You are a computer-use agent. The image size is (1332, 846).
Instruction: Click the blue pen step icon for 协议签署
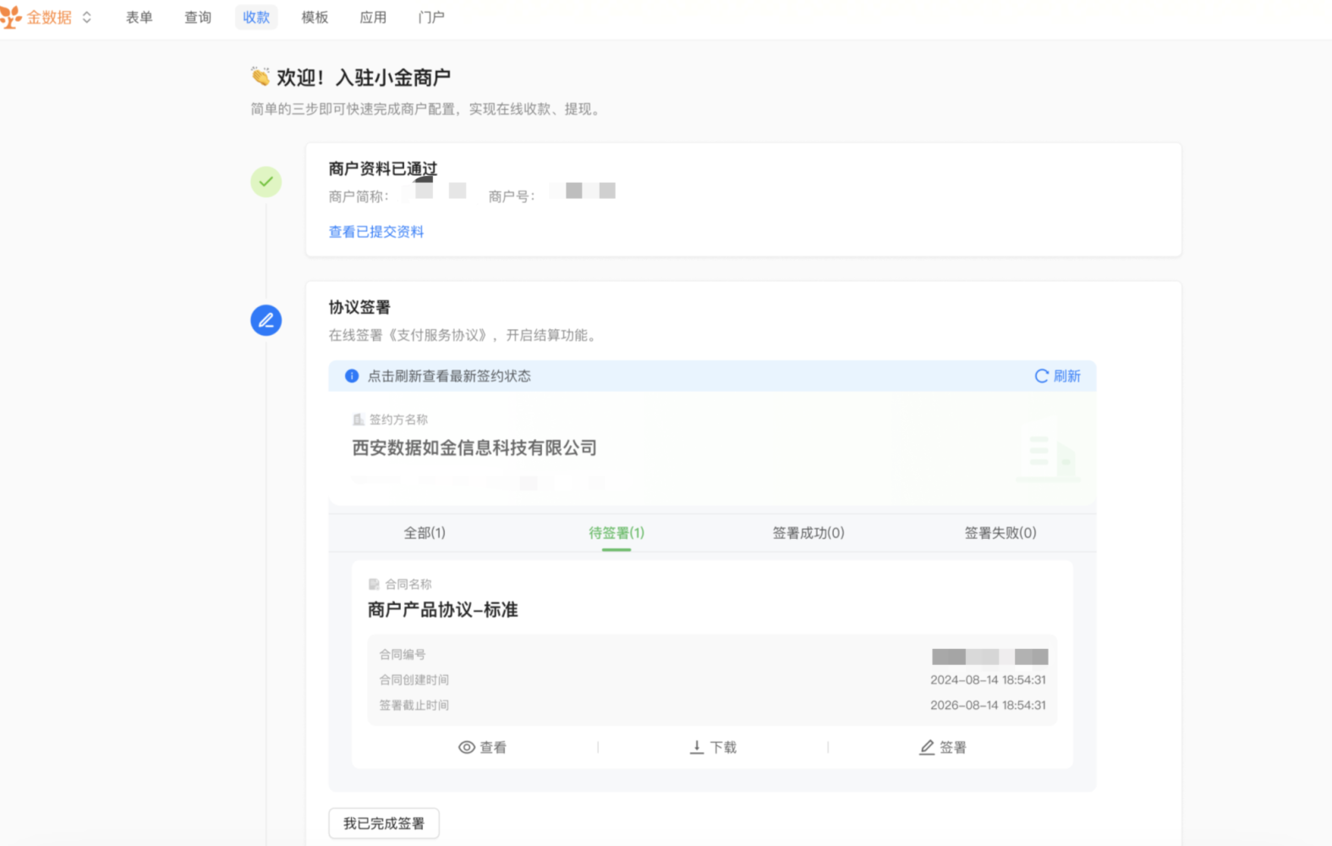pyautogui.click(x=266, y=320)
